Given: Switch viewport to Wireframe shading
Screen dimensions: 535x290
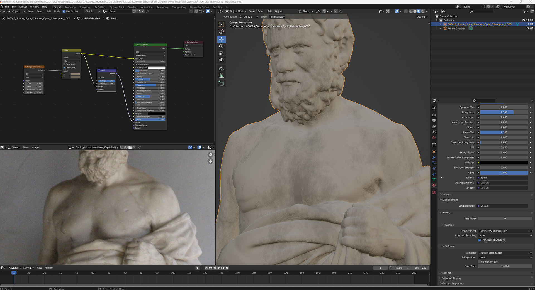Looking at the screenshot, I should click(411, 11).
